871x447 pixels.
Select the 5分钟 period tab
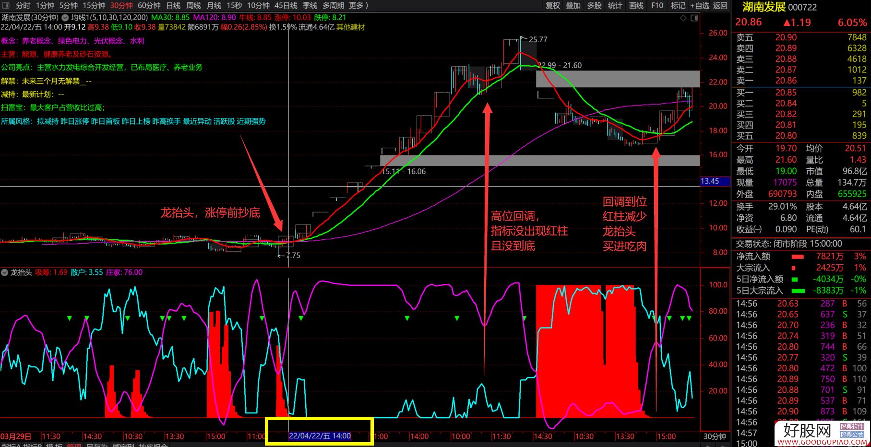coord(69,5)
